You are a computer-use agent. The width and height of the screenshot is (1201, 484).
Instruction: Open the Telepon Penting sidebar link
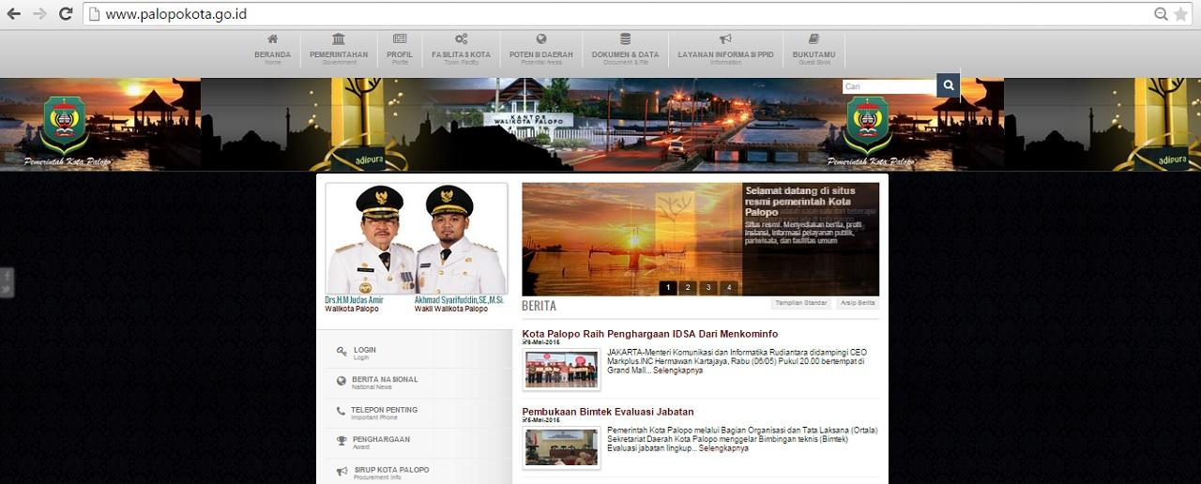pyautogui.click(x=384, y=411)
